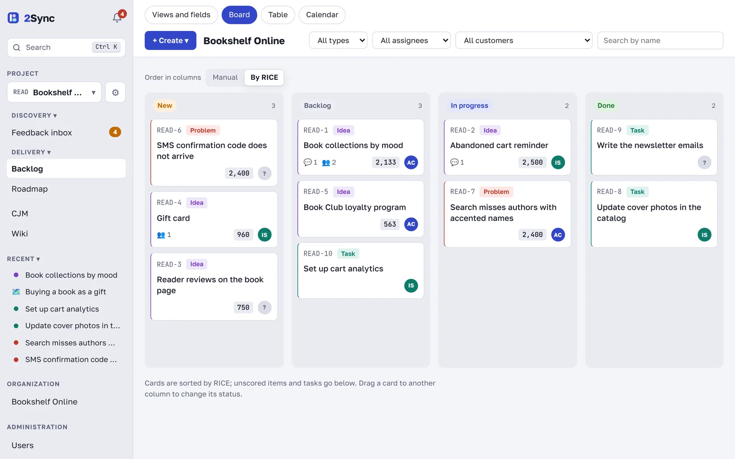Click AC avatar on Book collections card
Screen dimensions: 735x459
(411, 162)
